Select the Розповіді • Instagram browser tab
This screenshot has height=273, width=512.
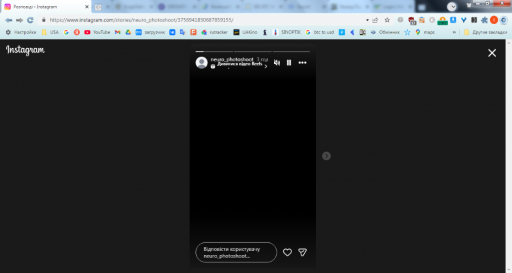pos(46,7)
